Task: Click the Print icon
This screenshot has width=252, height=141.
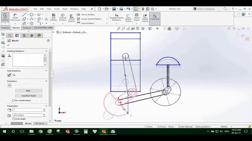Action: (x=121, y=9)
